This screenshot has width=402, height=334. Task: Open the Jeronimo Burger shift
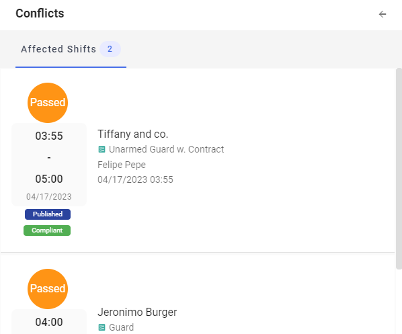pos(137,312)
